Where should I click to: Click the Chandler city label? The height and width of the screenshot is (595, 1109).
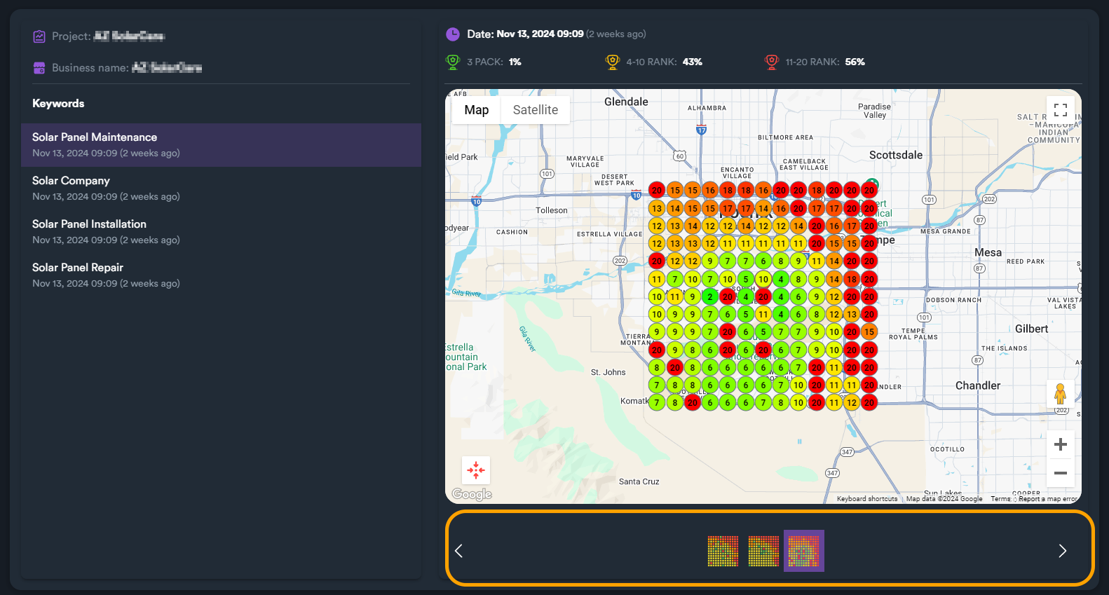[x=978, y=385]
